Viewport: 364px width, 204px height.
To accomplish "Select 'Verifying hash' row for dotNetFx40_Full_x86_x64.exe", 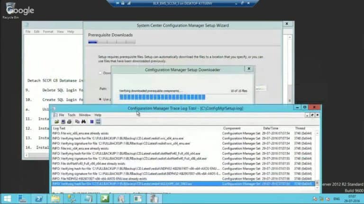I will pyautogui.click(x=183, y=153).
